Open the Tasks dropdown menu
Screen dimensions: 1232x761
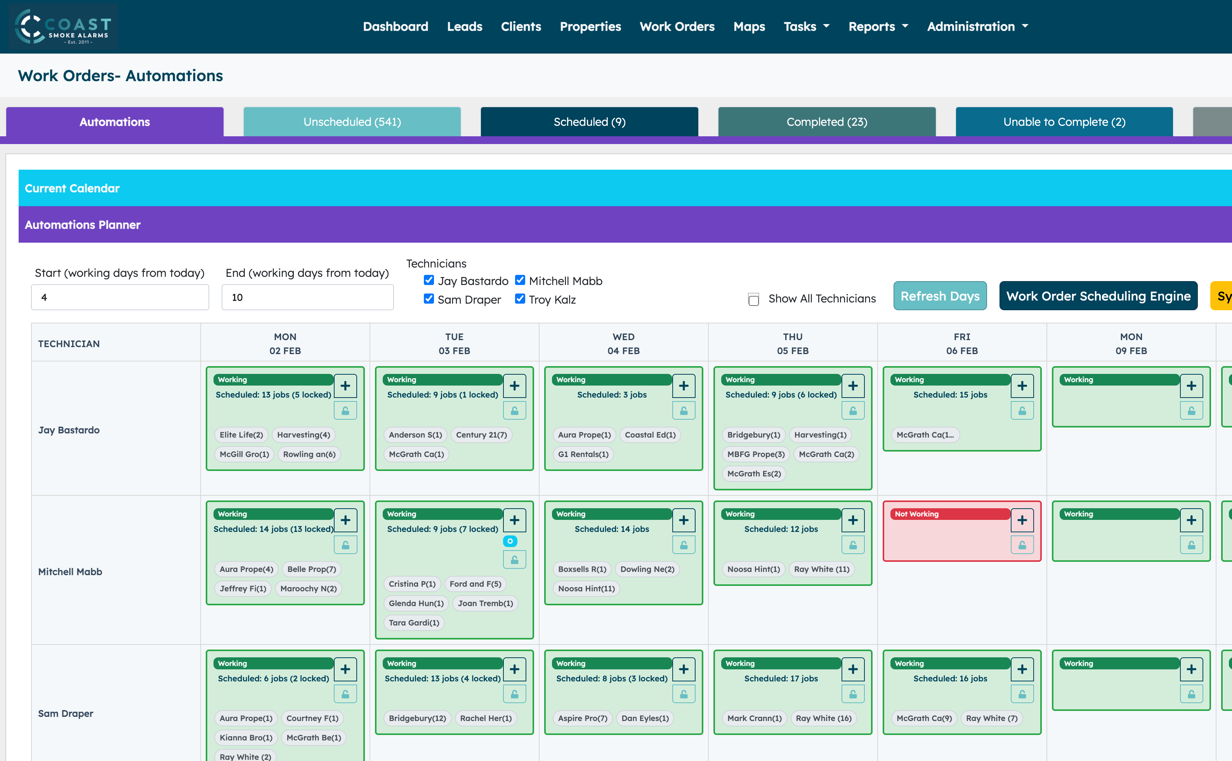(x=806, y=26)
